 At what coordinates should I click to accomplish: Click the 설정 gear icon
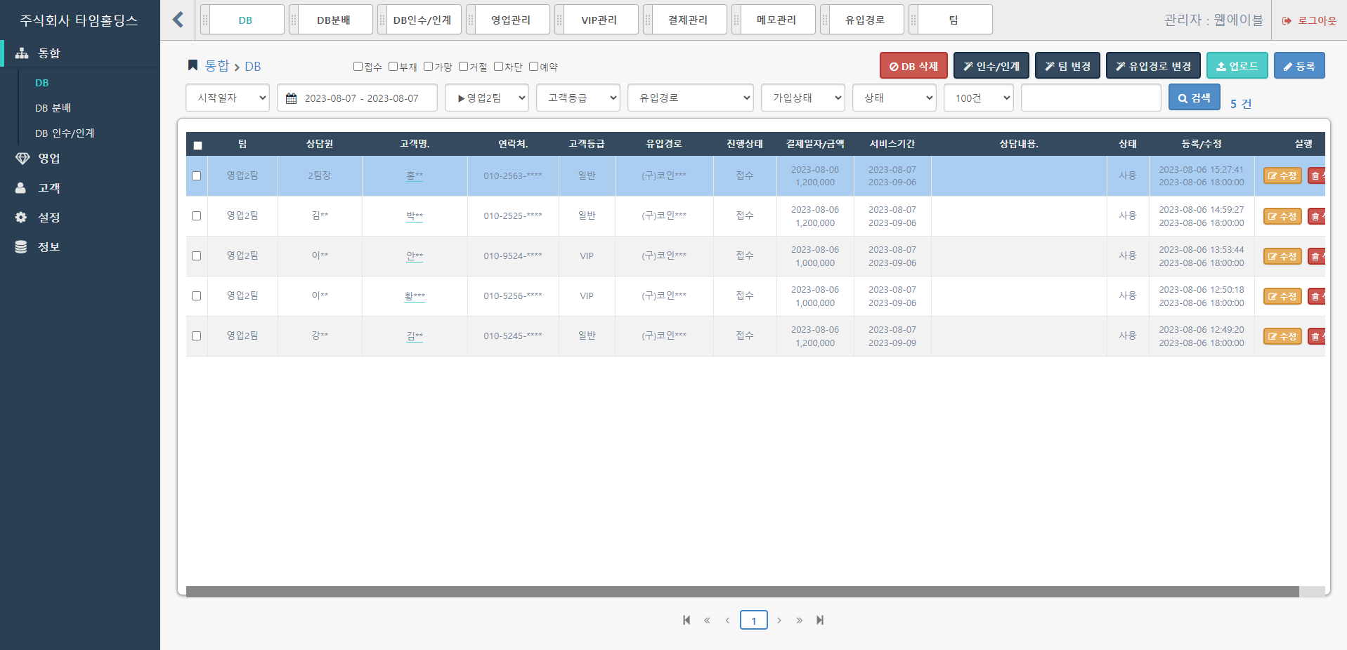click(20, 217)
